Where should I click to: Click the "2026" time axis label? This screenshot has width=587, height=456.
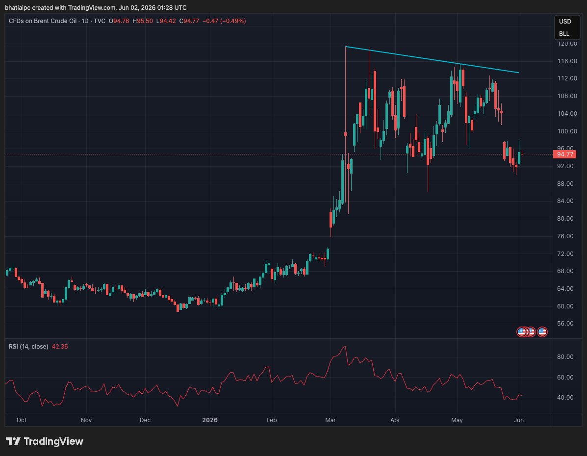tap(210, 420)
